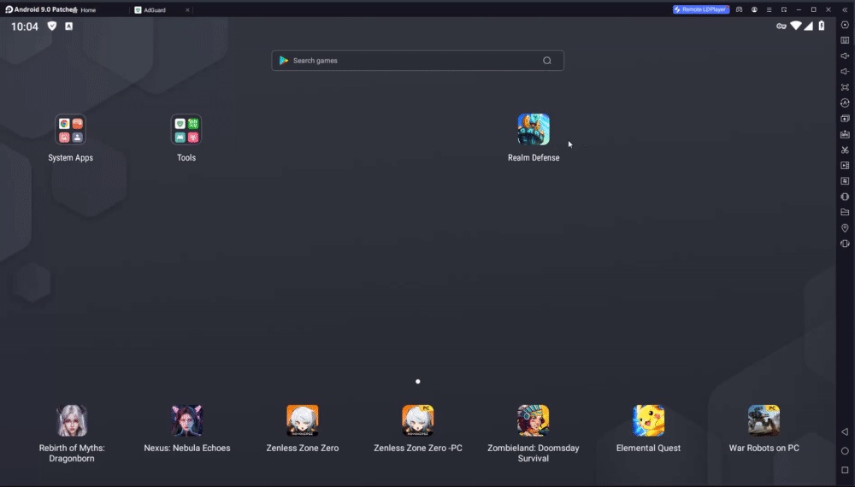
Task: Click the magnifier icon in search bar
Action: point(547,61)
